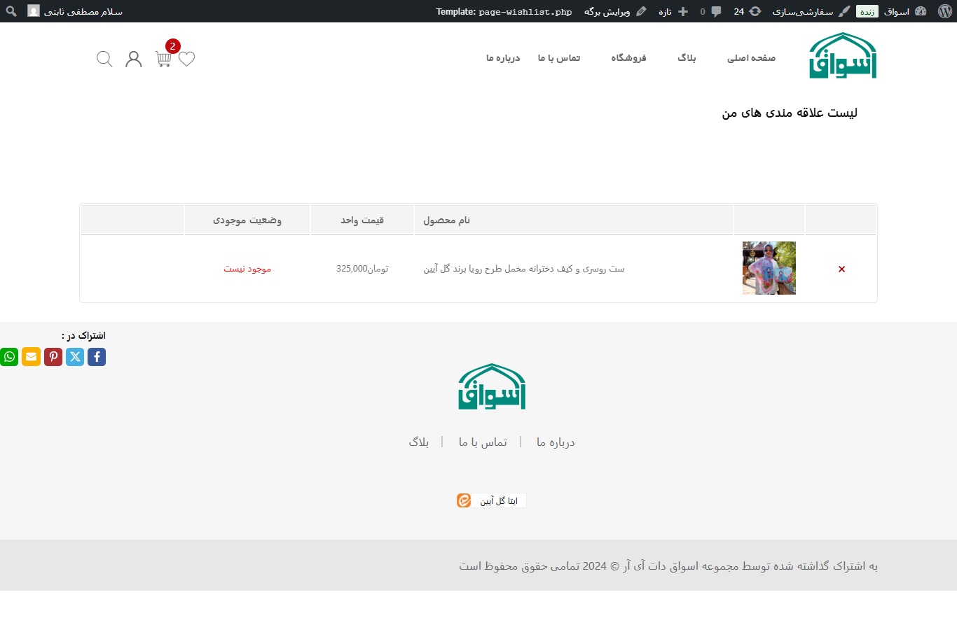Open the customizer via سفارشی‌سازی brush icon
This screenshot has height=639, width=957.
tap(813, 11)
